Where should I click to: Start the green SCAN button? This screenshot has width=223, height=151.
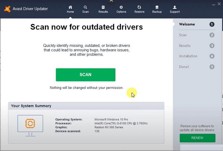pyautogui.click(x=86, y=75)
